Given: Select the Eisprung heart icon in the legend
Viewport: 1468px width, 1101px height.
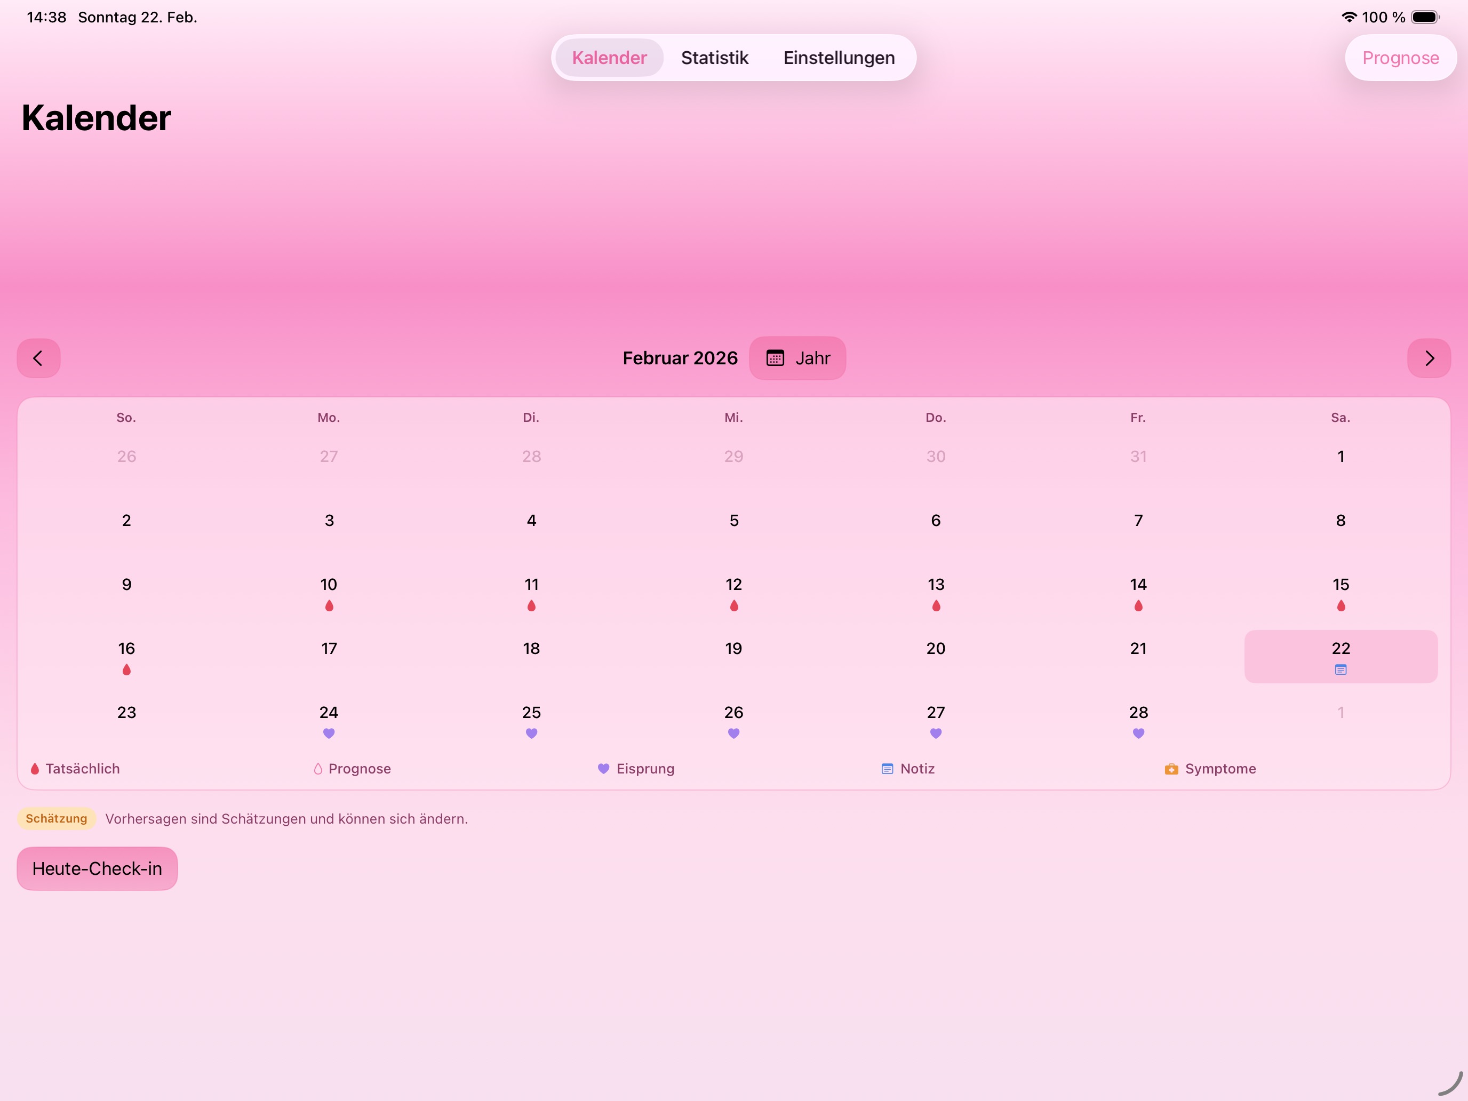Looking at the screenshot, I should click(603, 769).
